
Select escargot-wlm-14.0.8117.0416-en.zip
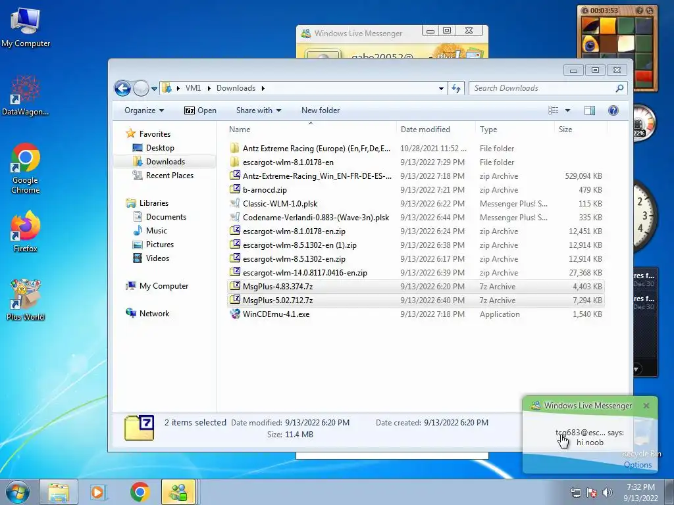(415, 273)
